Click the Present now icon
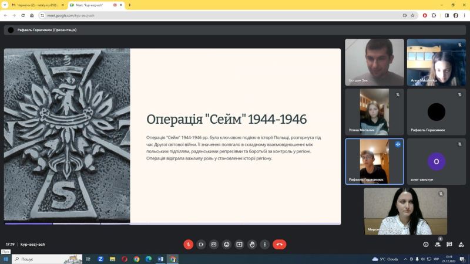This screenshot has height=264, width=470. [x=239, y=244]
